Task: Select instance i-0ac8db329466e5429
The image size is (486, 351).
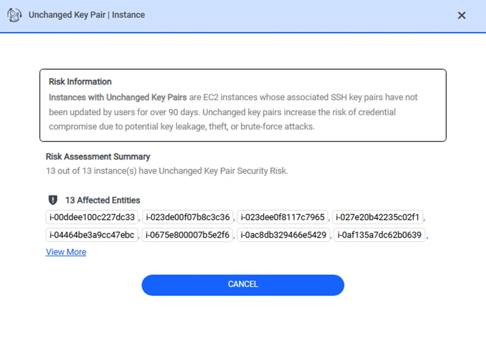Action: [283, 235]
